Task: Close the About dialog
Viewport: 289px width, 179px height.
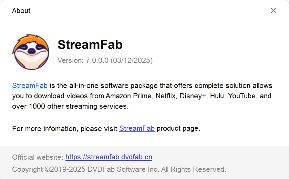Action: pos(273,10)
